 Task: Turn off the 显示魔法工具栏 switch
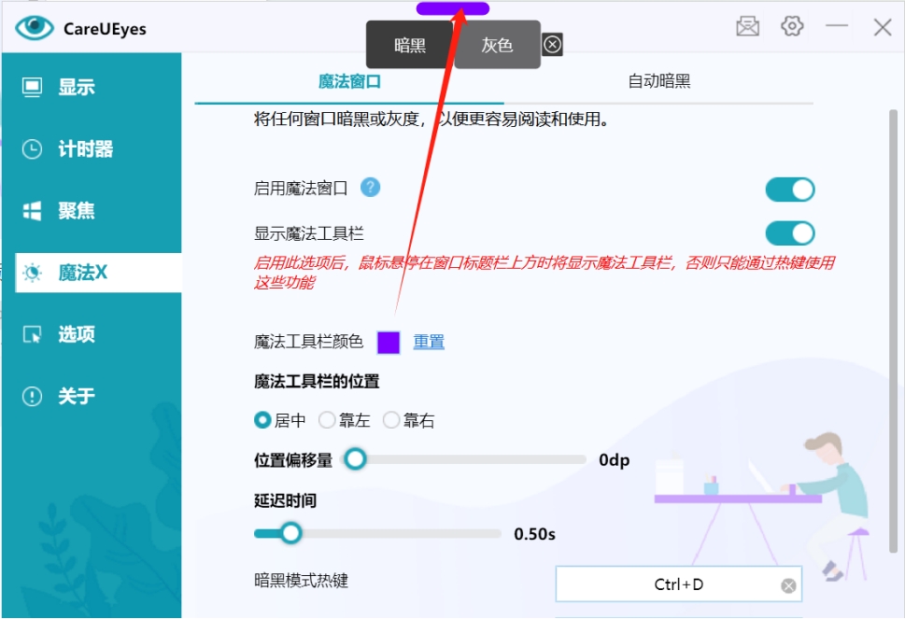point(789,233)
